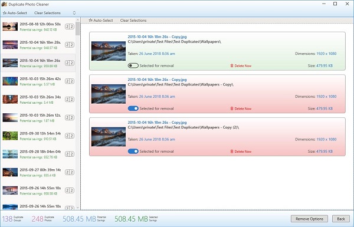This screenshot has height=227, width=354.
Task: Click Size 479.95 KB in green card
Action: (320, 65)
